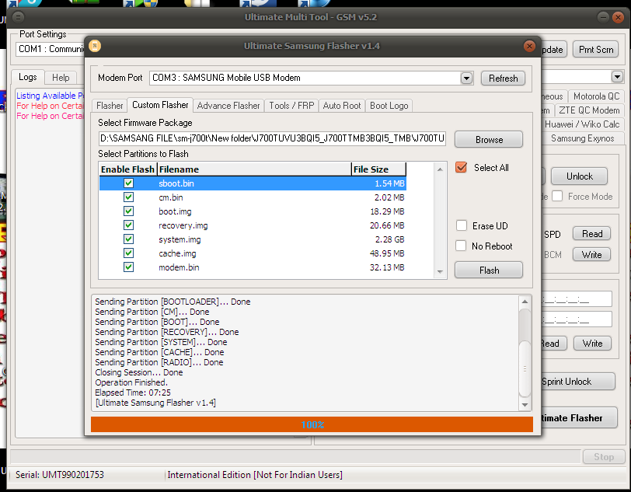The width and height of the screenshot is (631, 492).
Task: Click the Filename column header
Action: point(254,169)
